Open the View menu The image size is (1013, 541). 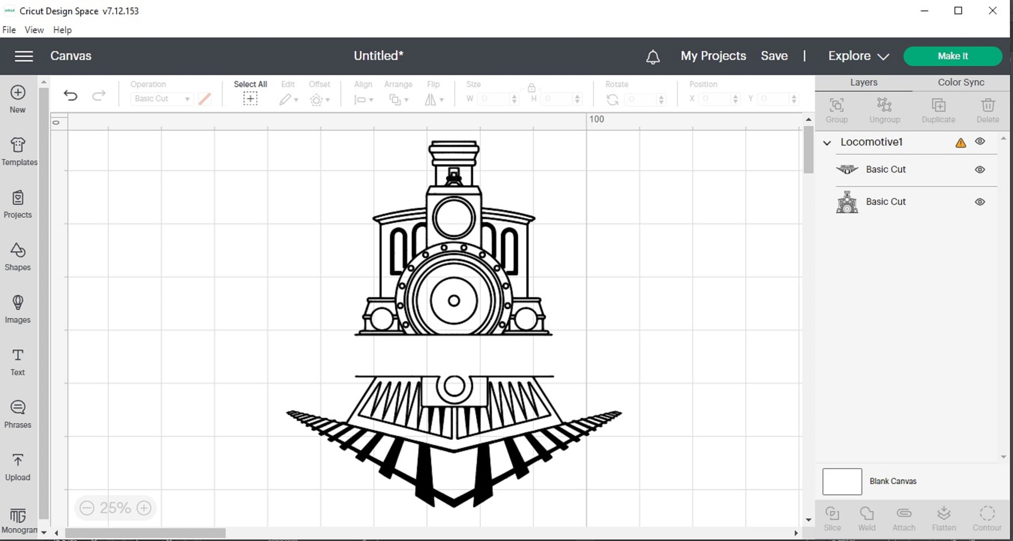[x=34, y=29]
